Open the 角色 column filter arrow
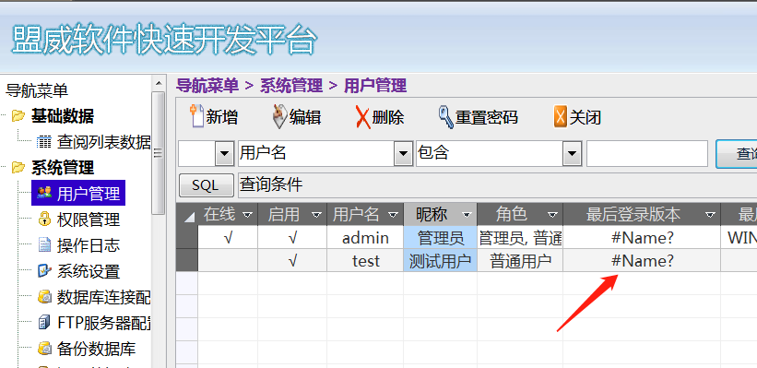 click(x=553, y=214)
